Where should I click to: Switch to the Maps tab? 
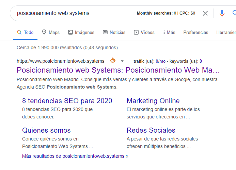click(51, 32)
